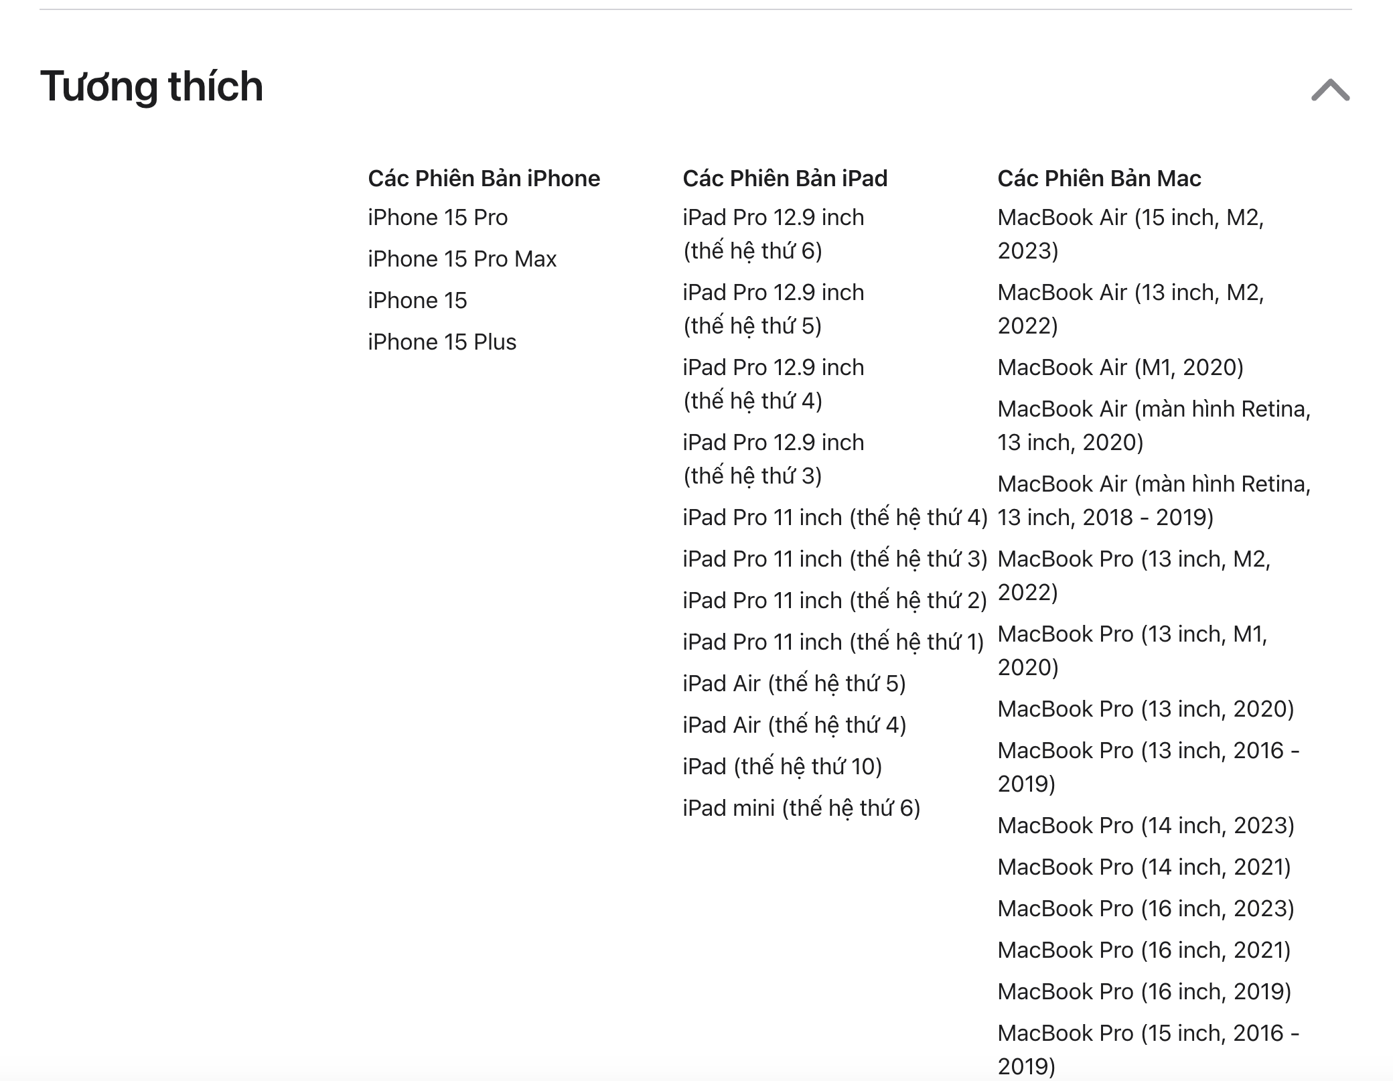Select the iPhone 15 Plus entry
The height and width of the screenshot is (1081, 1393).
tap(442, 342)
